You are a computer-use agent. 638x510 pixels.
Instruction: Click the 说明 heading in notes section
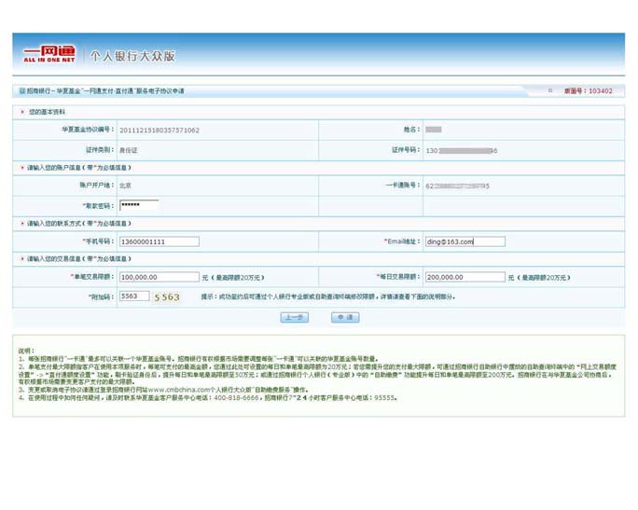[x=26, y=351]
